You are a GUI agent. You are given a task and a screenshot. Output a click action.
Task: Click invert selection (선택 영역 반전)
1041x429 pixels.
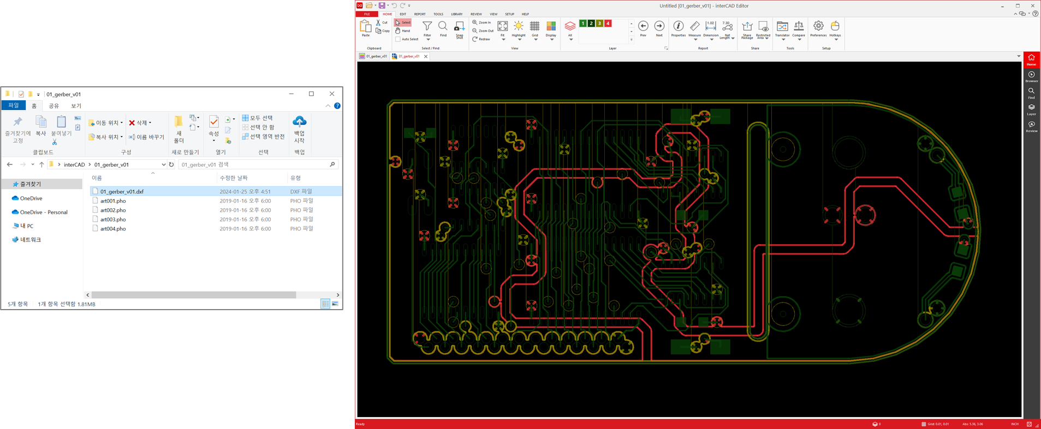tap(263, 136)
